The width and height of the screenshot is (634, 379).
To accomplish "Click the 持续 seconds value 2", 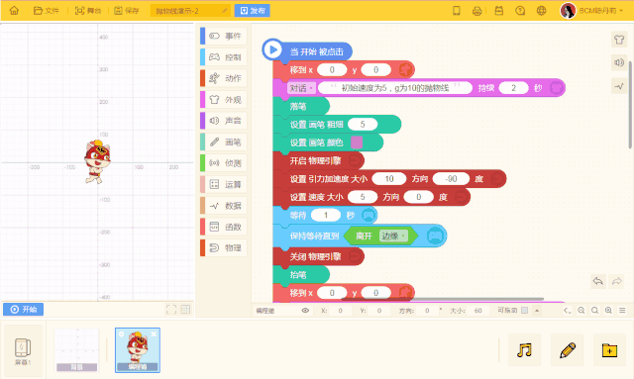I will click(x=513, y=88).
